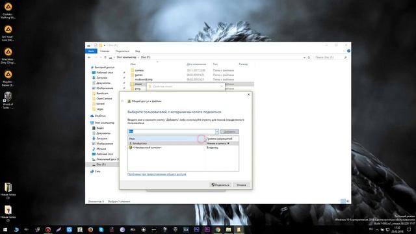
Task: Switch to the Главная ribbon tab
Action: coord(105,51)
